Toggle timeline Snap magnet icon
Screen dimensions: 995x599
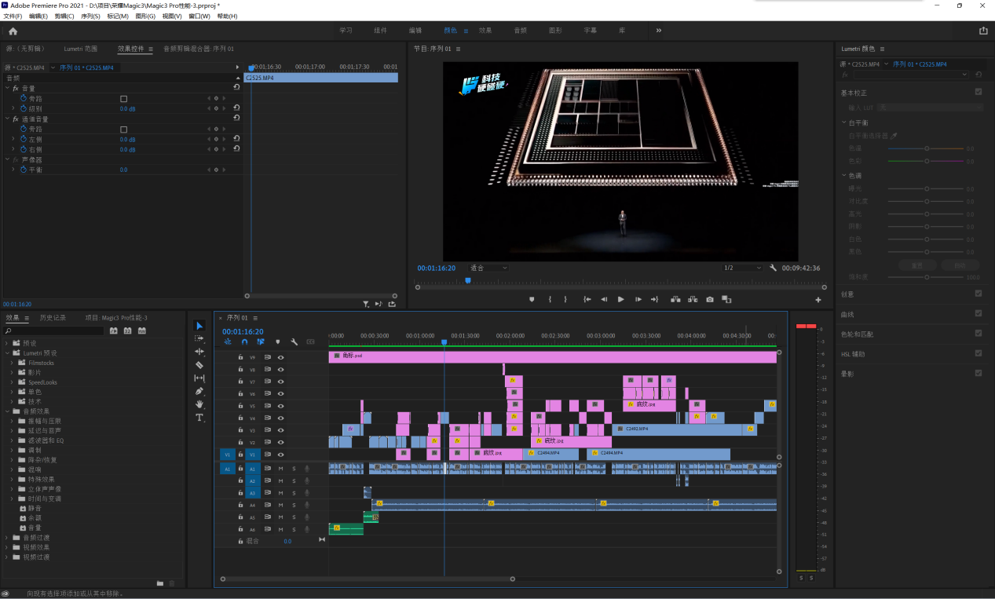click(244, 342)
